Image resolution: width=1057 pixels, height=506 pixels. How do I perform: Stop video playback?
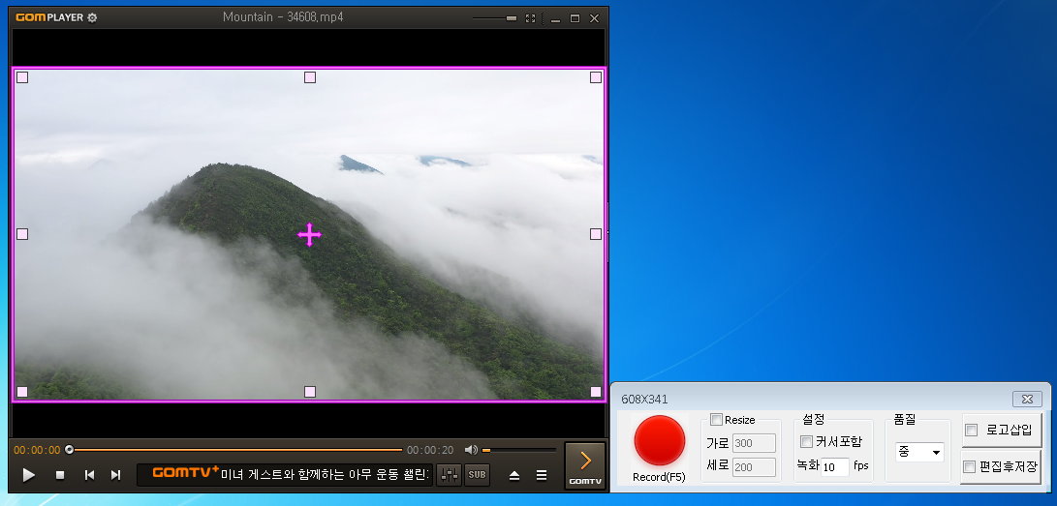pyautogui.click(x=60, y=475)
